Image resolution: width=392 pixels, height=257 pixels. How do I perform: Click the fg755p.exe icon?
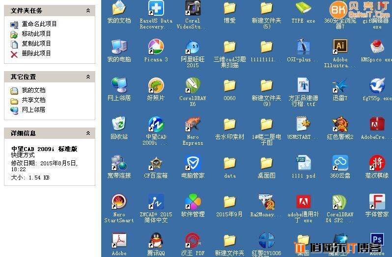click(x=377, y=85)
